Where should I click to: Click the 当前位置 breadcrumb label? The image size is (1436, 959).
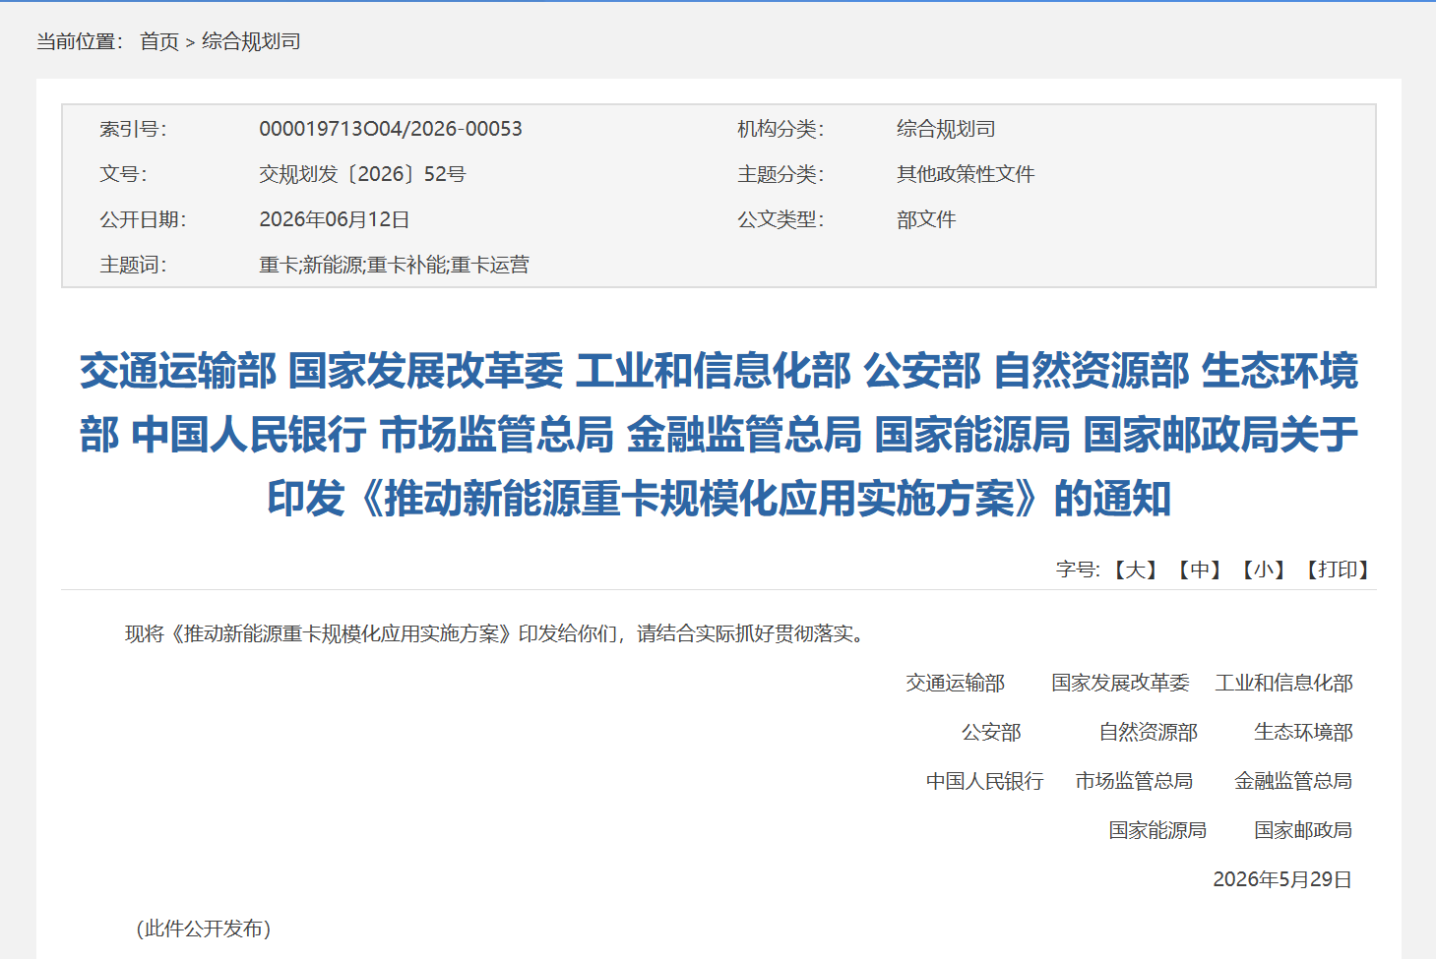(80, 41)
